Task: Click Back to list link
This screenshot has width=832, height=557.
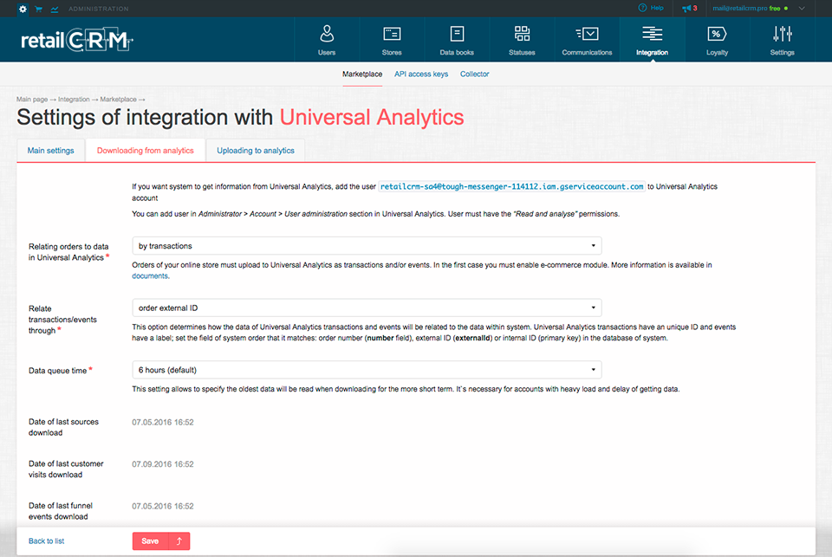Action: [46, 541]
